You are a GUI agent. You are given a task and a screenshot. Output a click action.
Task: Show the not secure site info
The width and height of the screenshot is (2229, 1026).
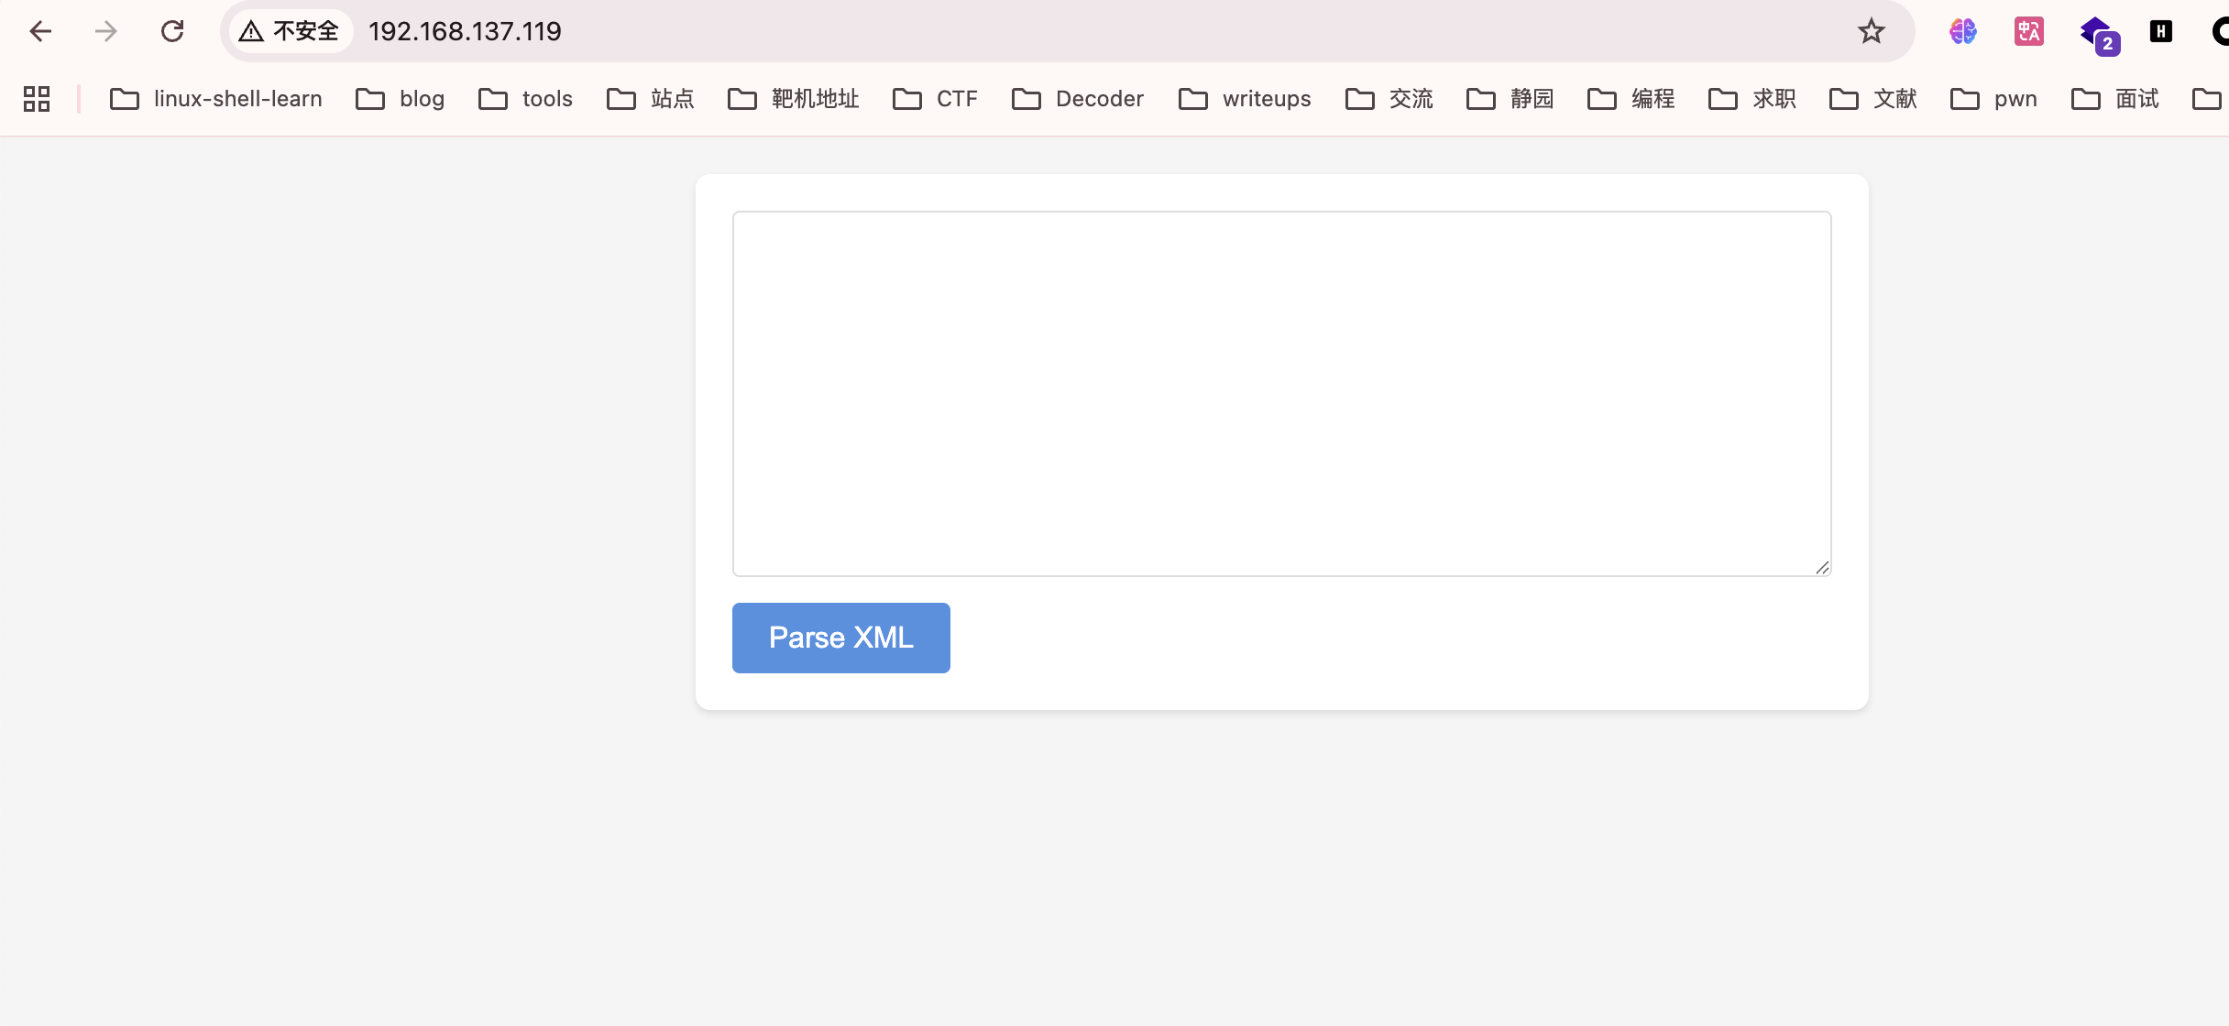pos(290,31)
